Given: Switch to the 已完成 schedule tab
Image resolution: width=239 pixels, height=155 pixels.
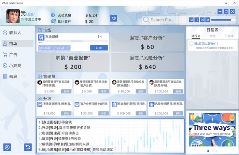Looking at the screenshot, I should coord(228,36).
